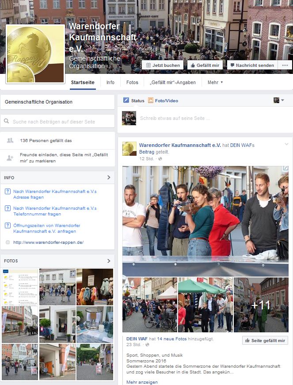Viewport: 293px width, 385px height.
Task: Click the gold coin profile picture
Action: [x=35, y=54]
